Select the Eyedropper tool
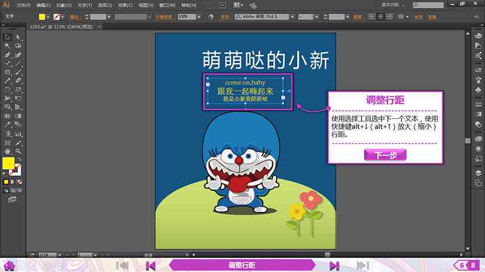The height and width of the screenshot is (272, 485). (7, 124)
